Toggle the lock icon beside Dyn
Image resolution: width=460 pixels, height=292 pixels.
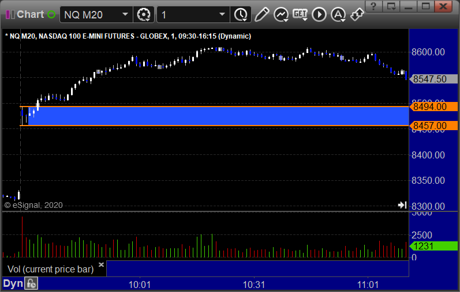[x=31, y=283]
